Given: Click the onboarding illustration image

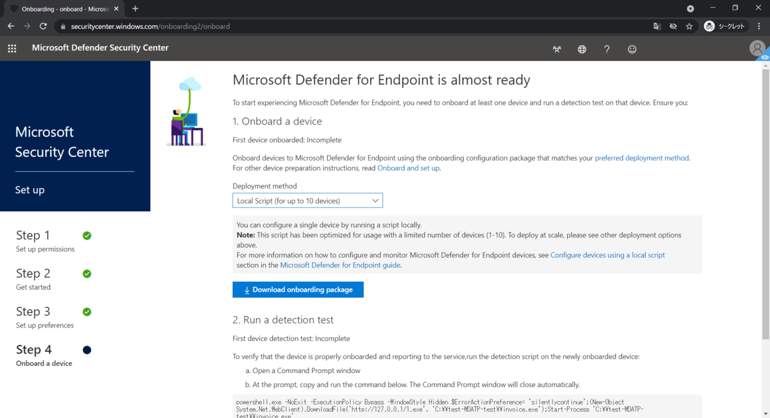Looking at the screenshot, I should 186,111.
